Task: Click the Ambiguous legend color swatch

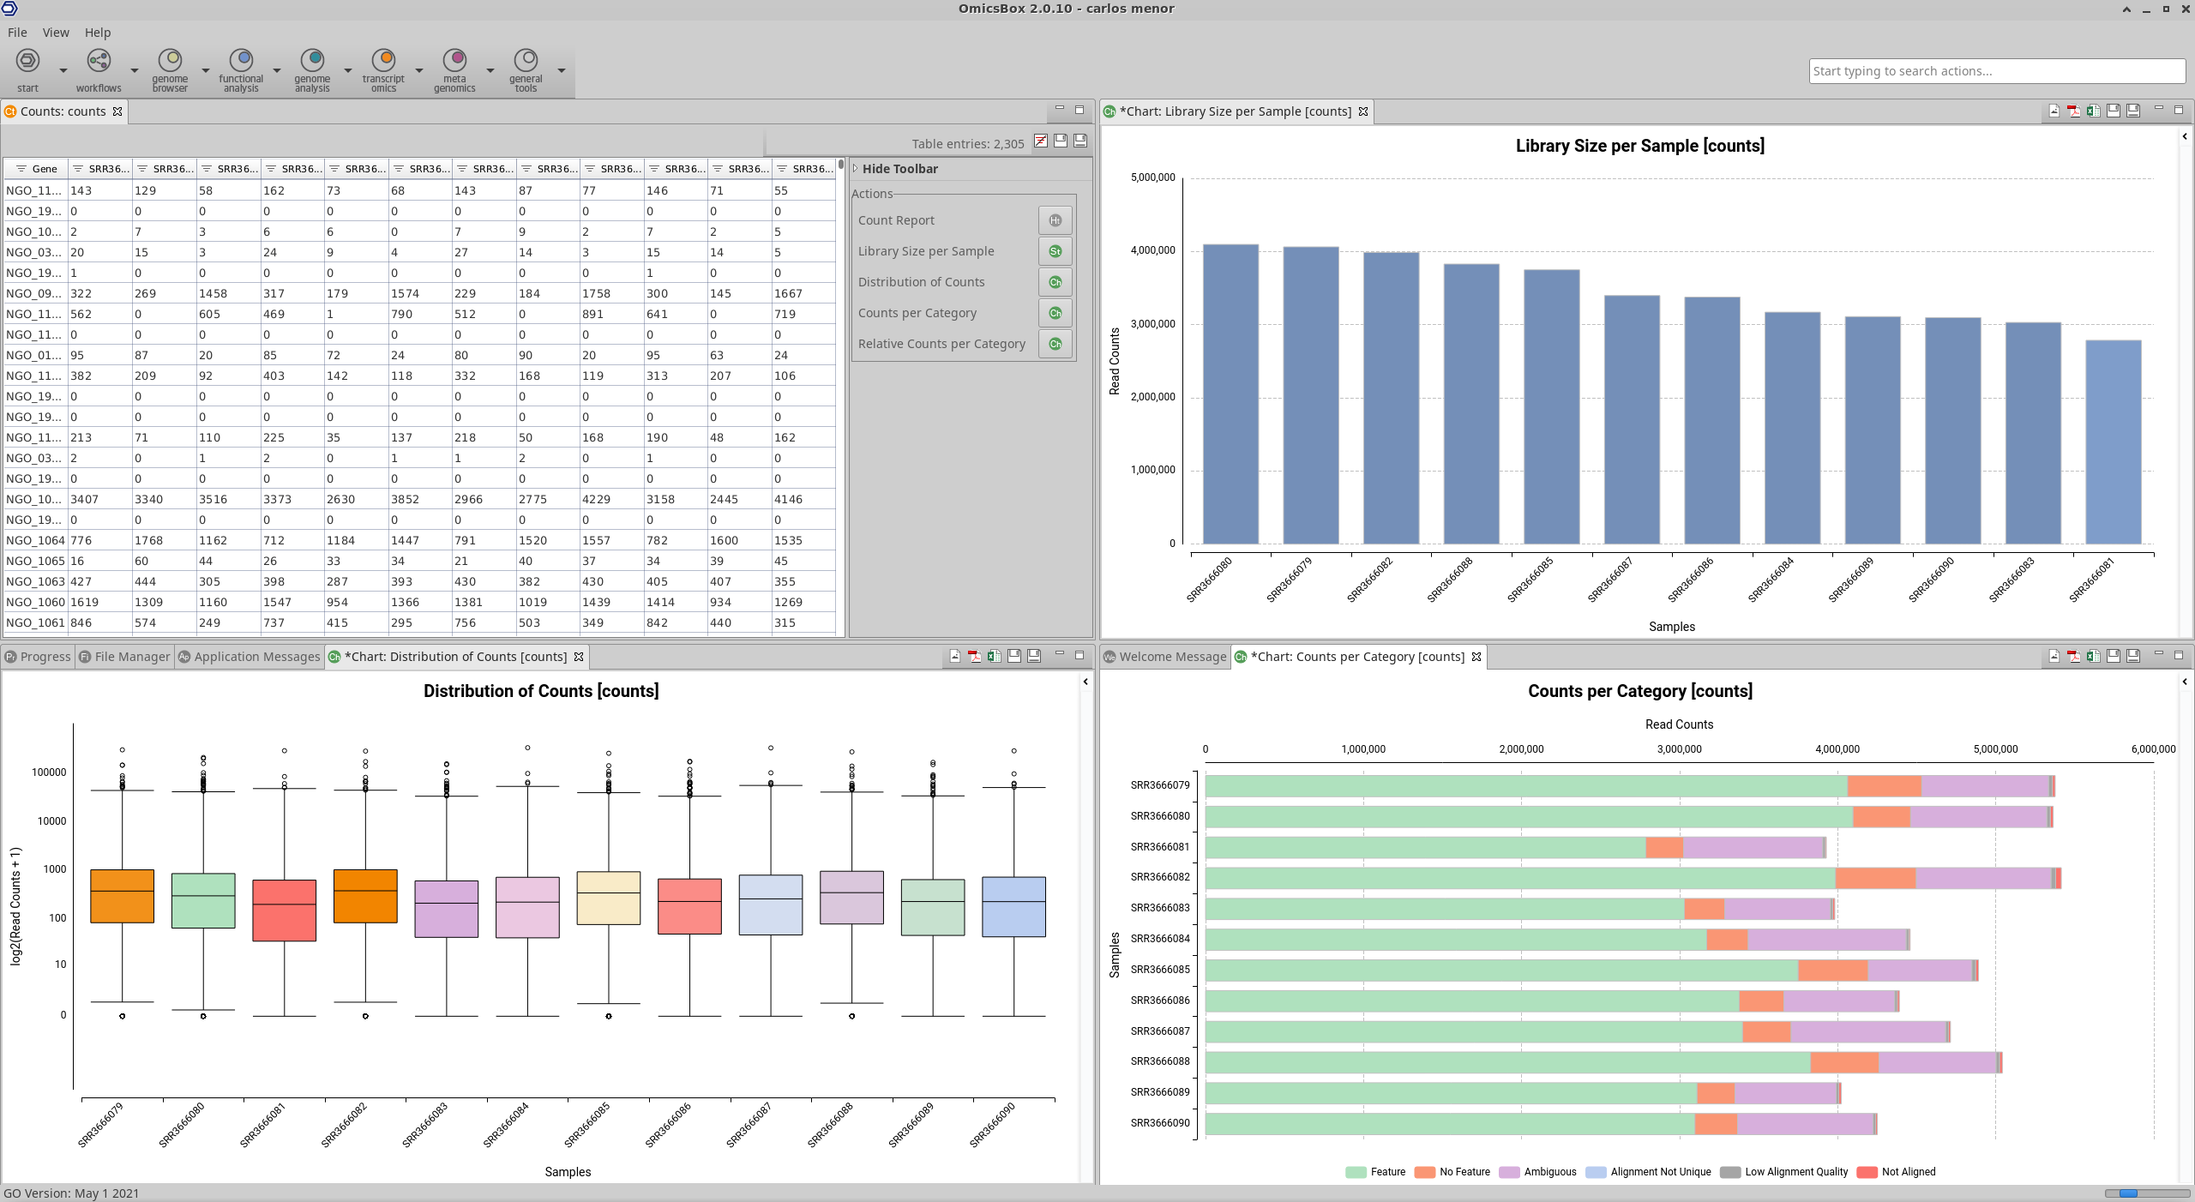Action: [x=1509, y=1172]
